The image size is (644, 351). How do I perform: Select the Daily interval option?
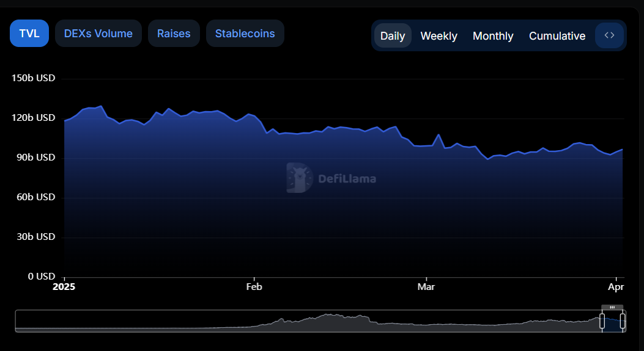(393, 35)
